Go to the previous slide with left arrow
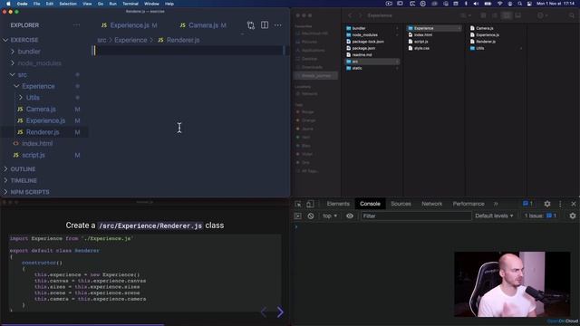 pyautogui.click(x=264, y=312)
